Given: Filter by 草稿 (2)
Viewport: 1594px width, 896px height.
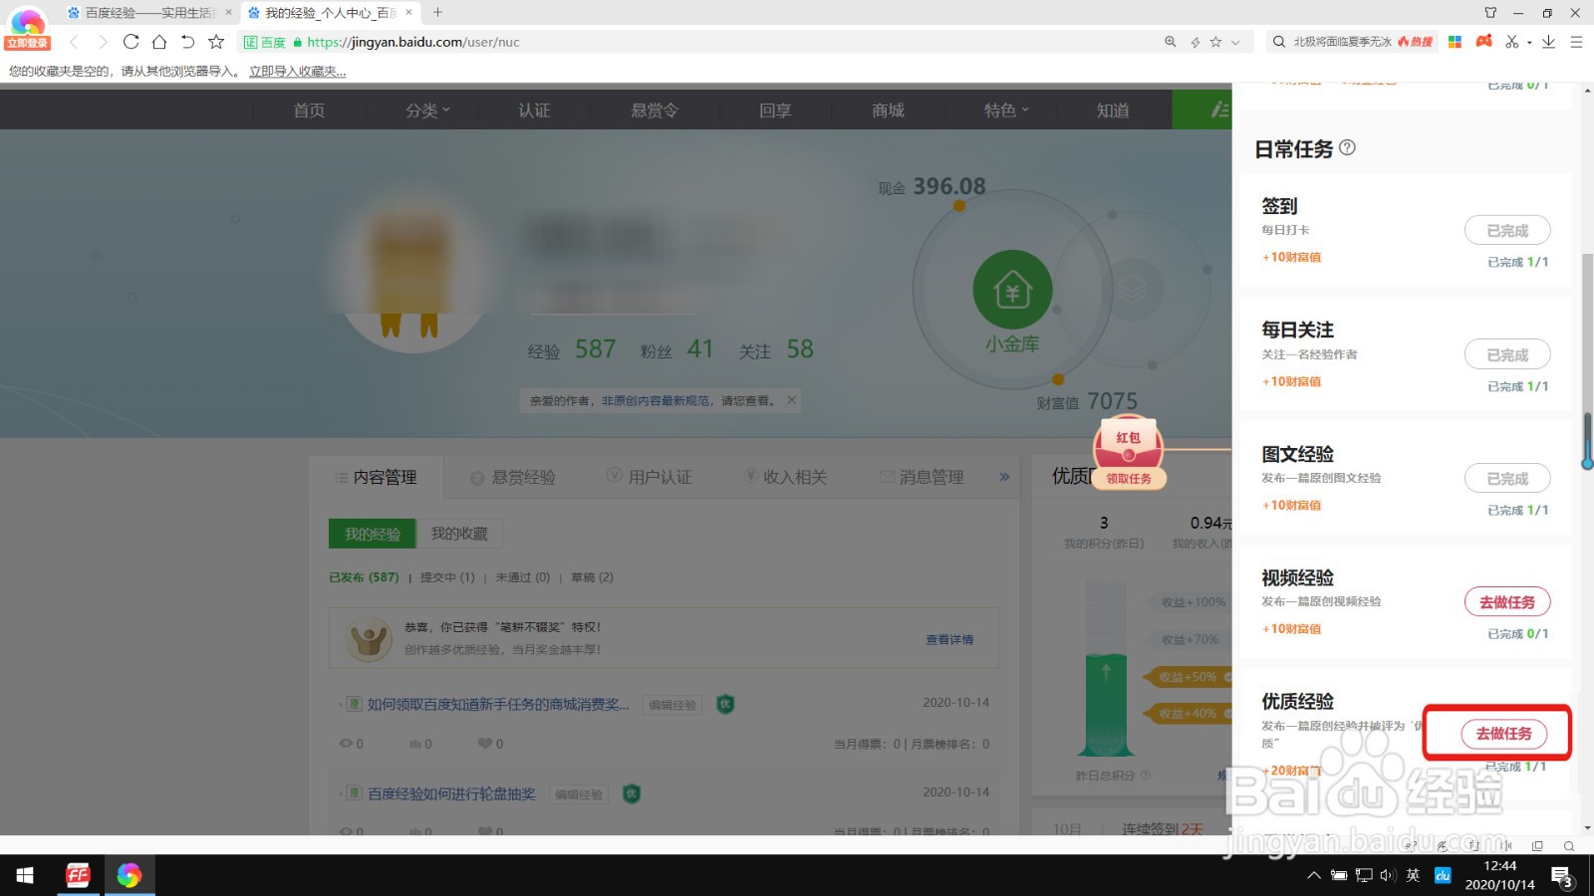Looking at the screenshot, I should click(x=592, y=577).
